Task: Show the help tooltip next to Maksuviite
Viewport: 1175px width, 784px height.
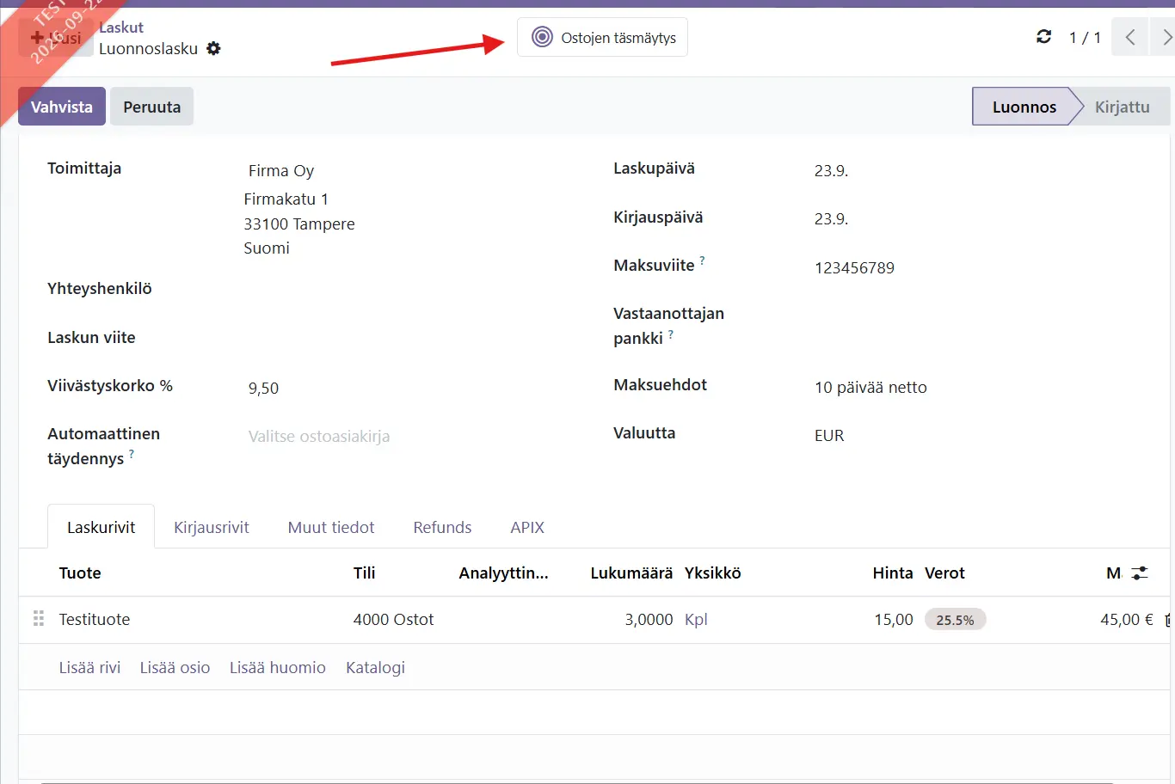Action: point(702,260)
